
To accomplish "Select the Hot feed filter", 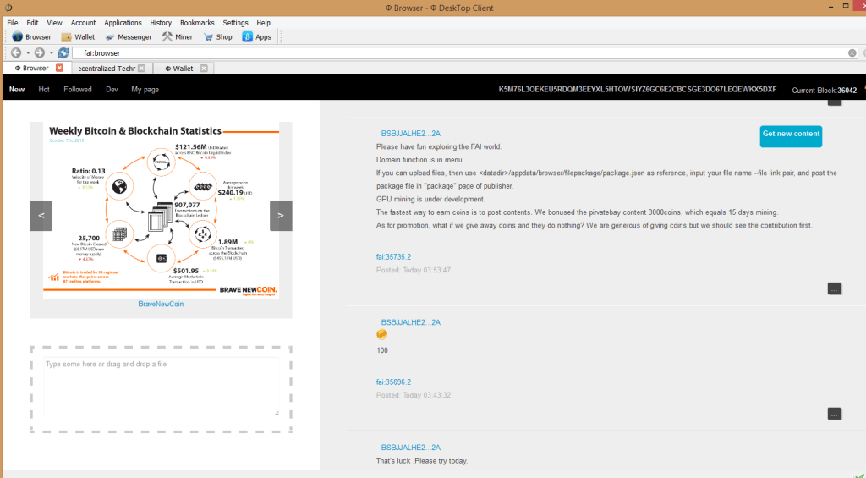I will click(x=44, y=89).
